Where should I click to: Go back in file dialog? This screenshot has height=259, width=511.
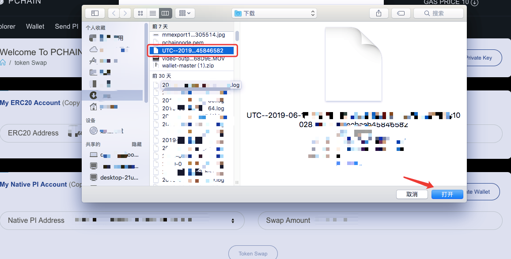pyautogui.click(x=114, y=13)
